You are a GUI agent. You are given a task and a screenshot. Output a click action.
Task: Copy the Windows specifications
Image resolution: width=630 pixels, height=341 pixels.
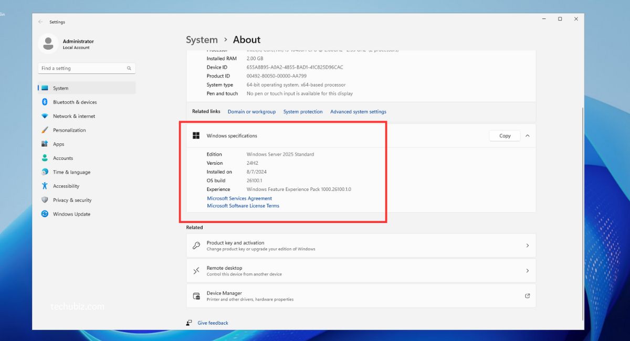pos(505,136)
